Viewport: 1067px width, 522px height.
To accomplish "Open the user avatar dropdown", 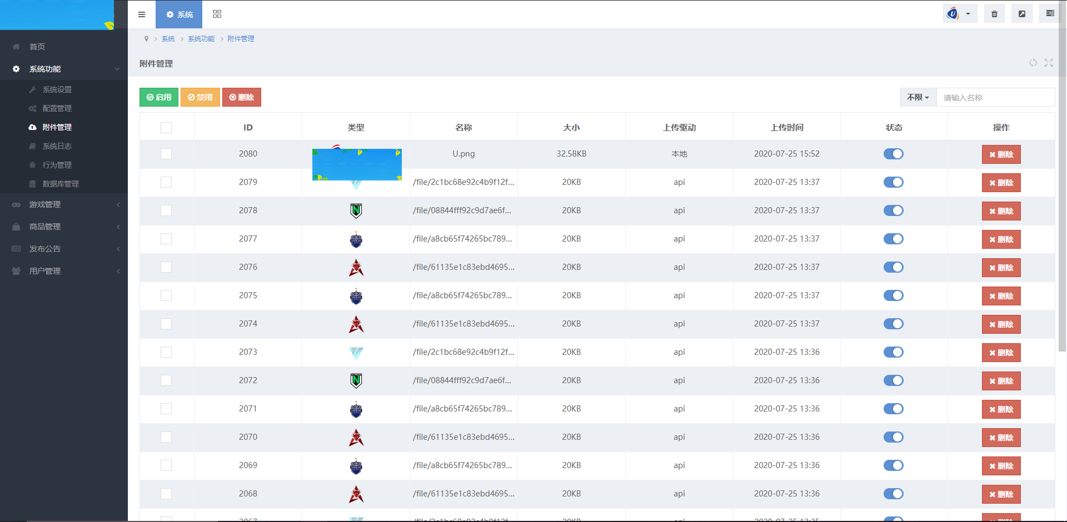I will point(960,14).
